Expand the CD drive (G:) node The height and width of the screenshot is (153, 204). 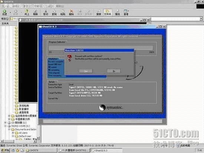5,123
